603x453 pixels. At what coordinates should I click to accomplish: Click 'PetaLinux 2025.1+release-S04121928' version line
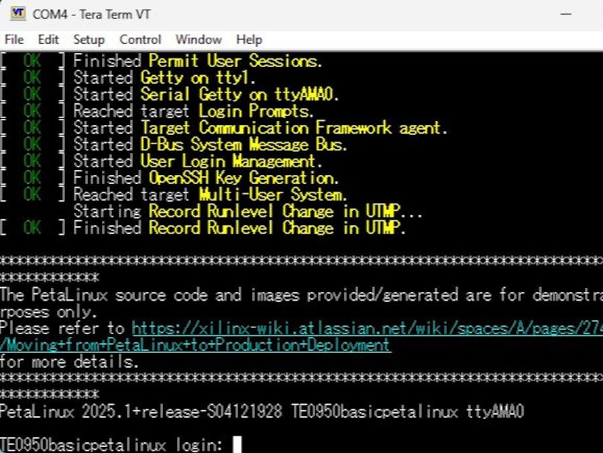tap(262, 411)
